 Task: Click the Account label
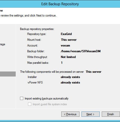32,45
